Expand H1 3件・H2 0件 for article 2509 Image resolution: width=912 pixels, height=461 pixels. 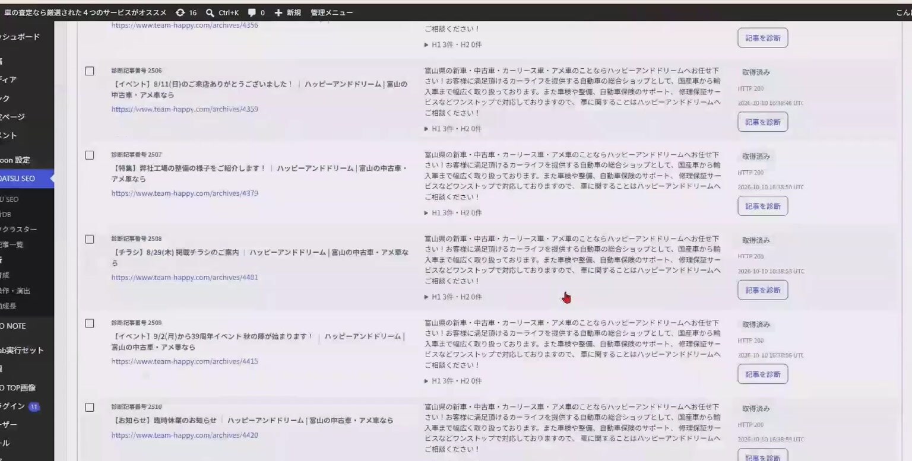pos(453,381)
